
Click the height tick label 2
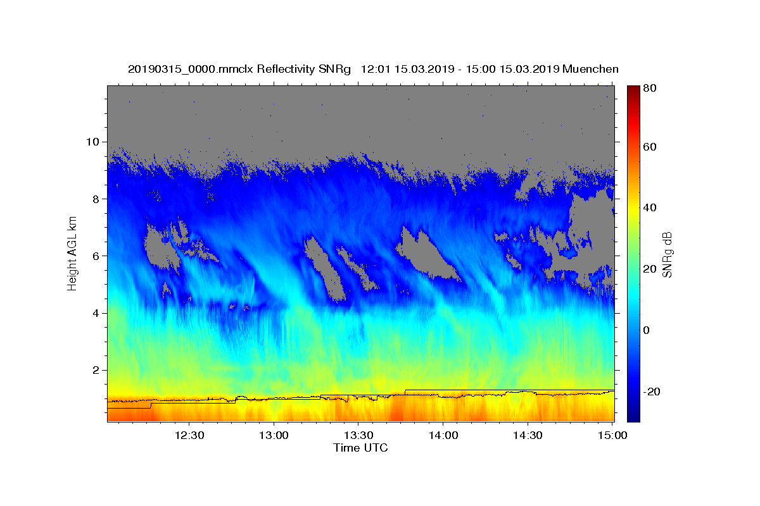click(x=98, y=370)
